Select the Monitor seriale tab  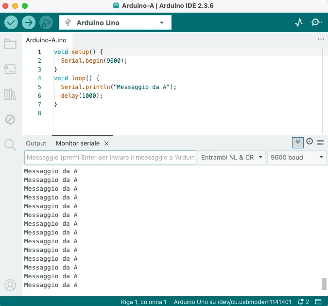(78, 143)
